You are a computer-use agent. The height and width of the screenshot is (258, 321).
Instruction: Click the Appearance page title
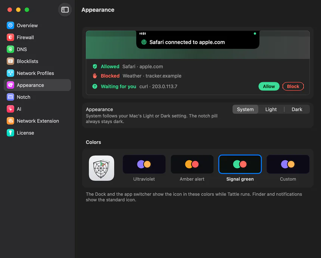coord(98,10)
